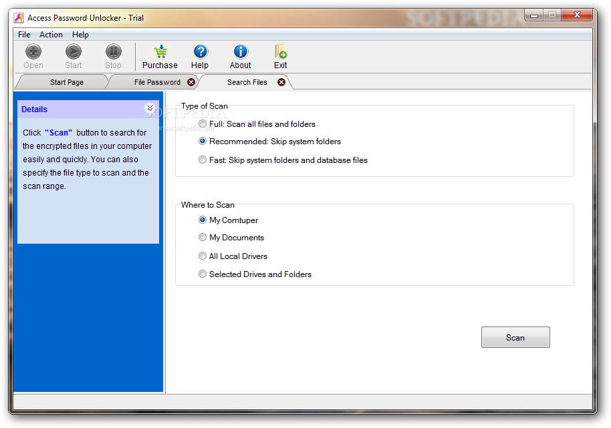611x428 pixels.
Task: Open the File menu
Action: 24,35
